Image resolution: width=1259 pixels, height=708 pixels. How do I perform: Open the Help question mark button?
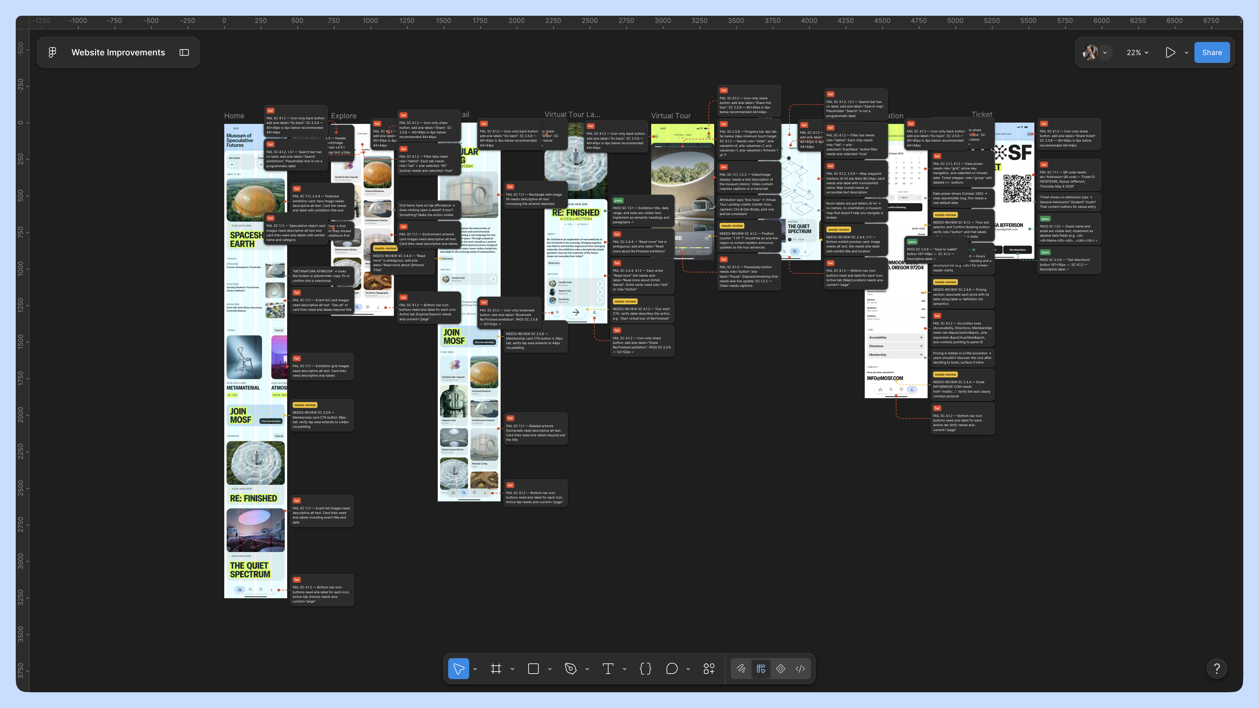(x=1217, y=668)
